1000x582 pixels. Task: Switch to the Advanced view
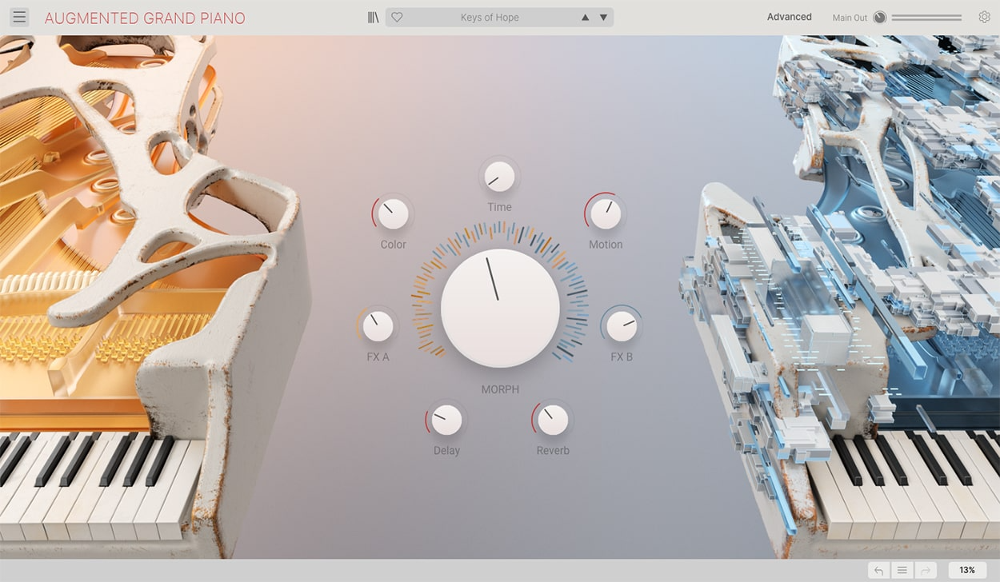(x=789, y=17)
